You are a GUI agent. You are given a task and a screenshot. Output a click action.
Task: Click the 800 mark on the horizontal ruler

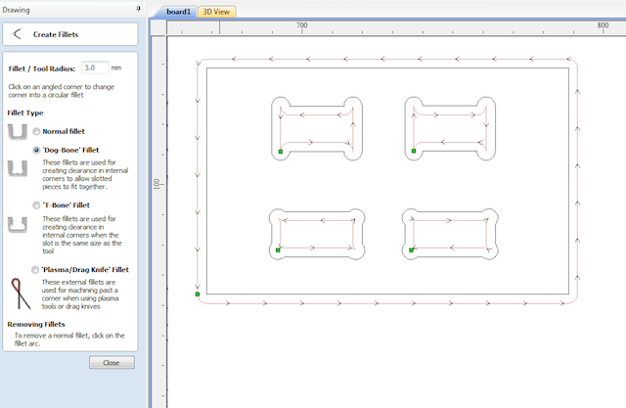[x=603, y=25]
